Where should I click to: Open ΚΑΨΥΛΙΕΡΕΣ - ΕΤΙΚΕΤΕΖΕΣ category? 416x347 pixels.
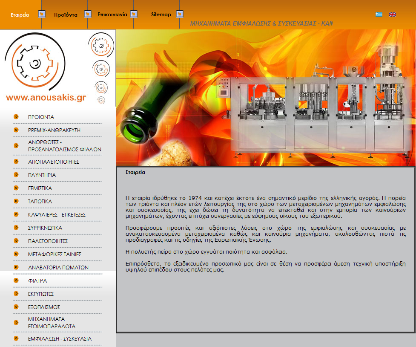coord(57,215)
